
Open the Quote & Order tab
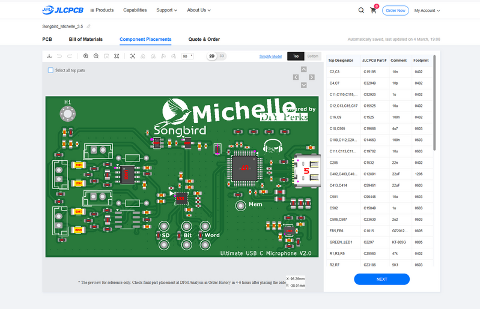click(204, 39)
